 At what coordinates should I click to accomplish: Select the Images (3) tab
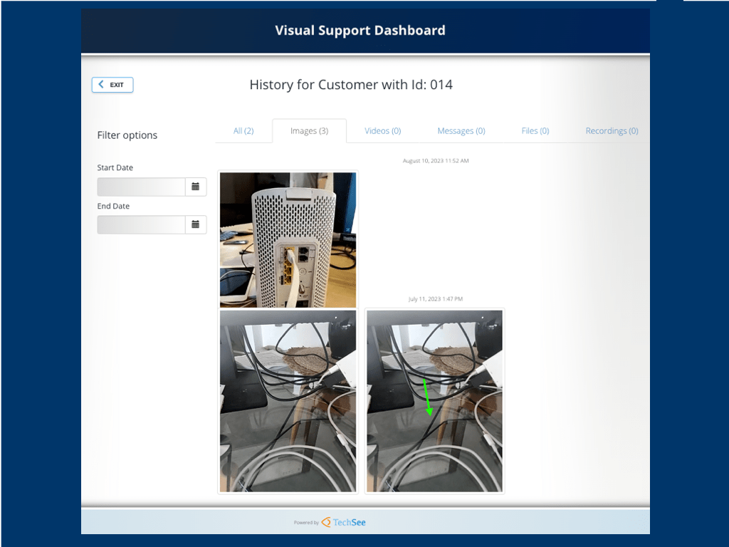point(309,131)
